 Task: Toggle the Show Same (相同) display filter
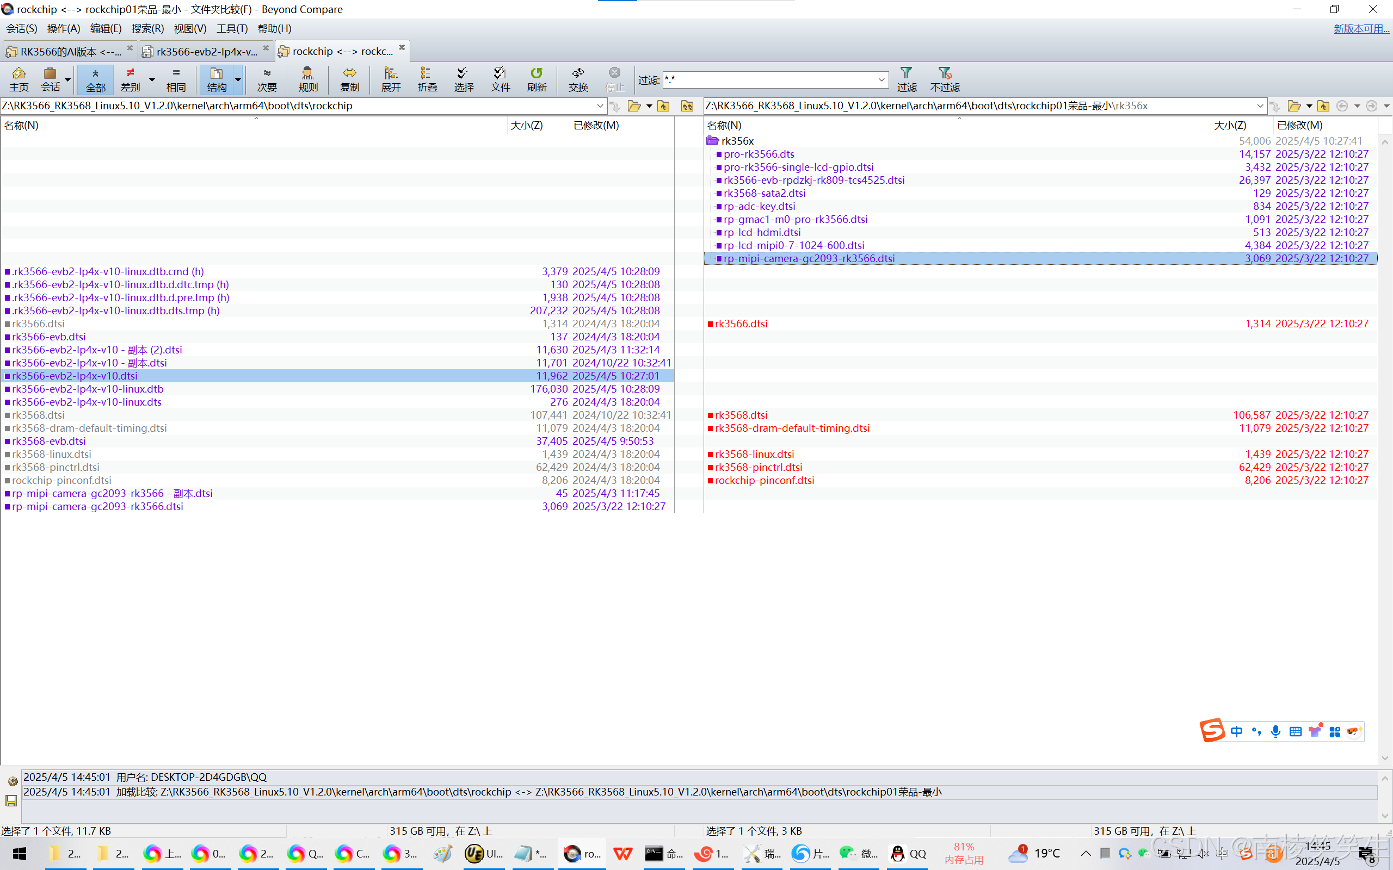click(176, 79)
